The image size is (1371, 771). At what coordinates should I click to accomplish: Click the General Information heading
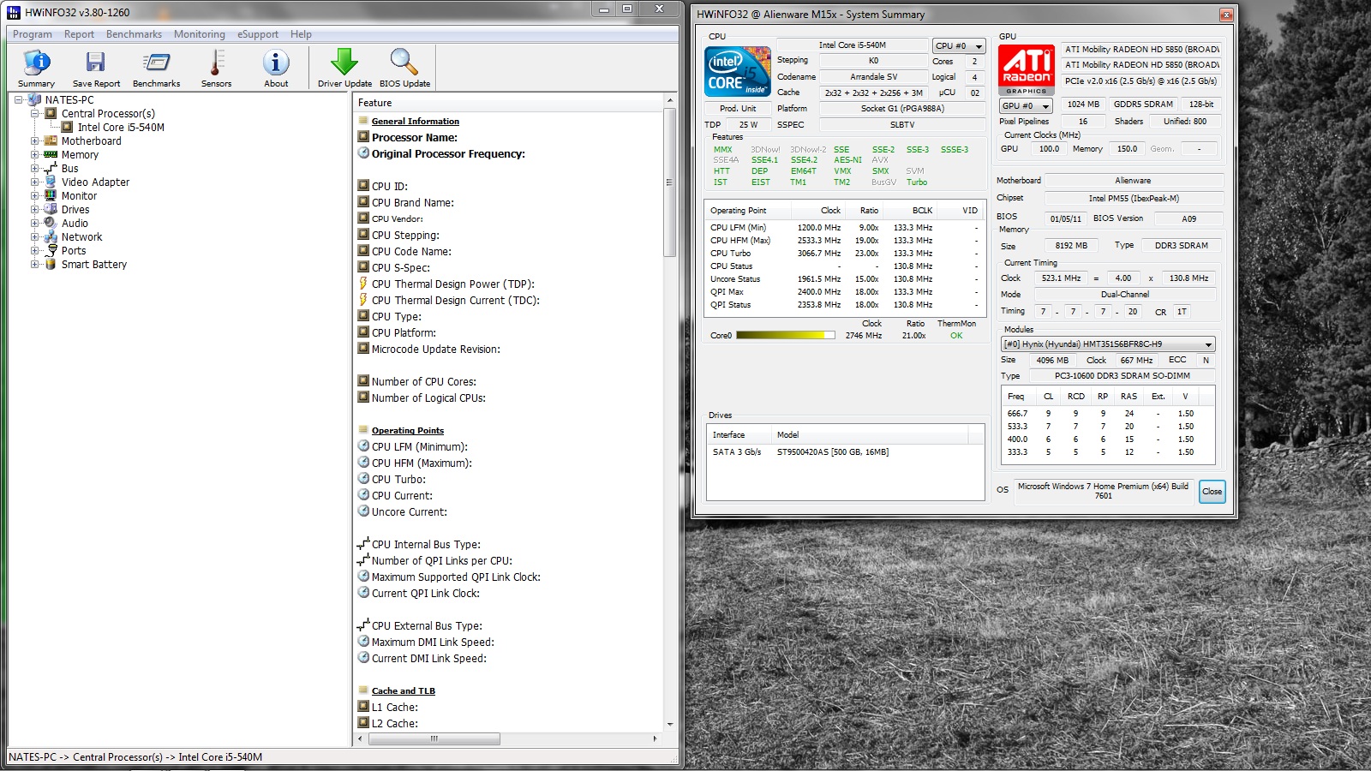[416, 122]
